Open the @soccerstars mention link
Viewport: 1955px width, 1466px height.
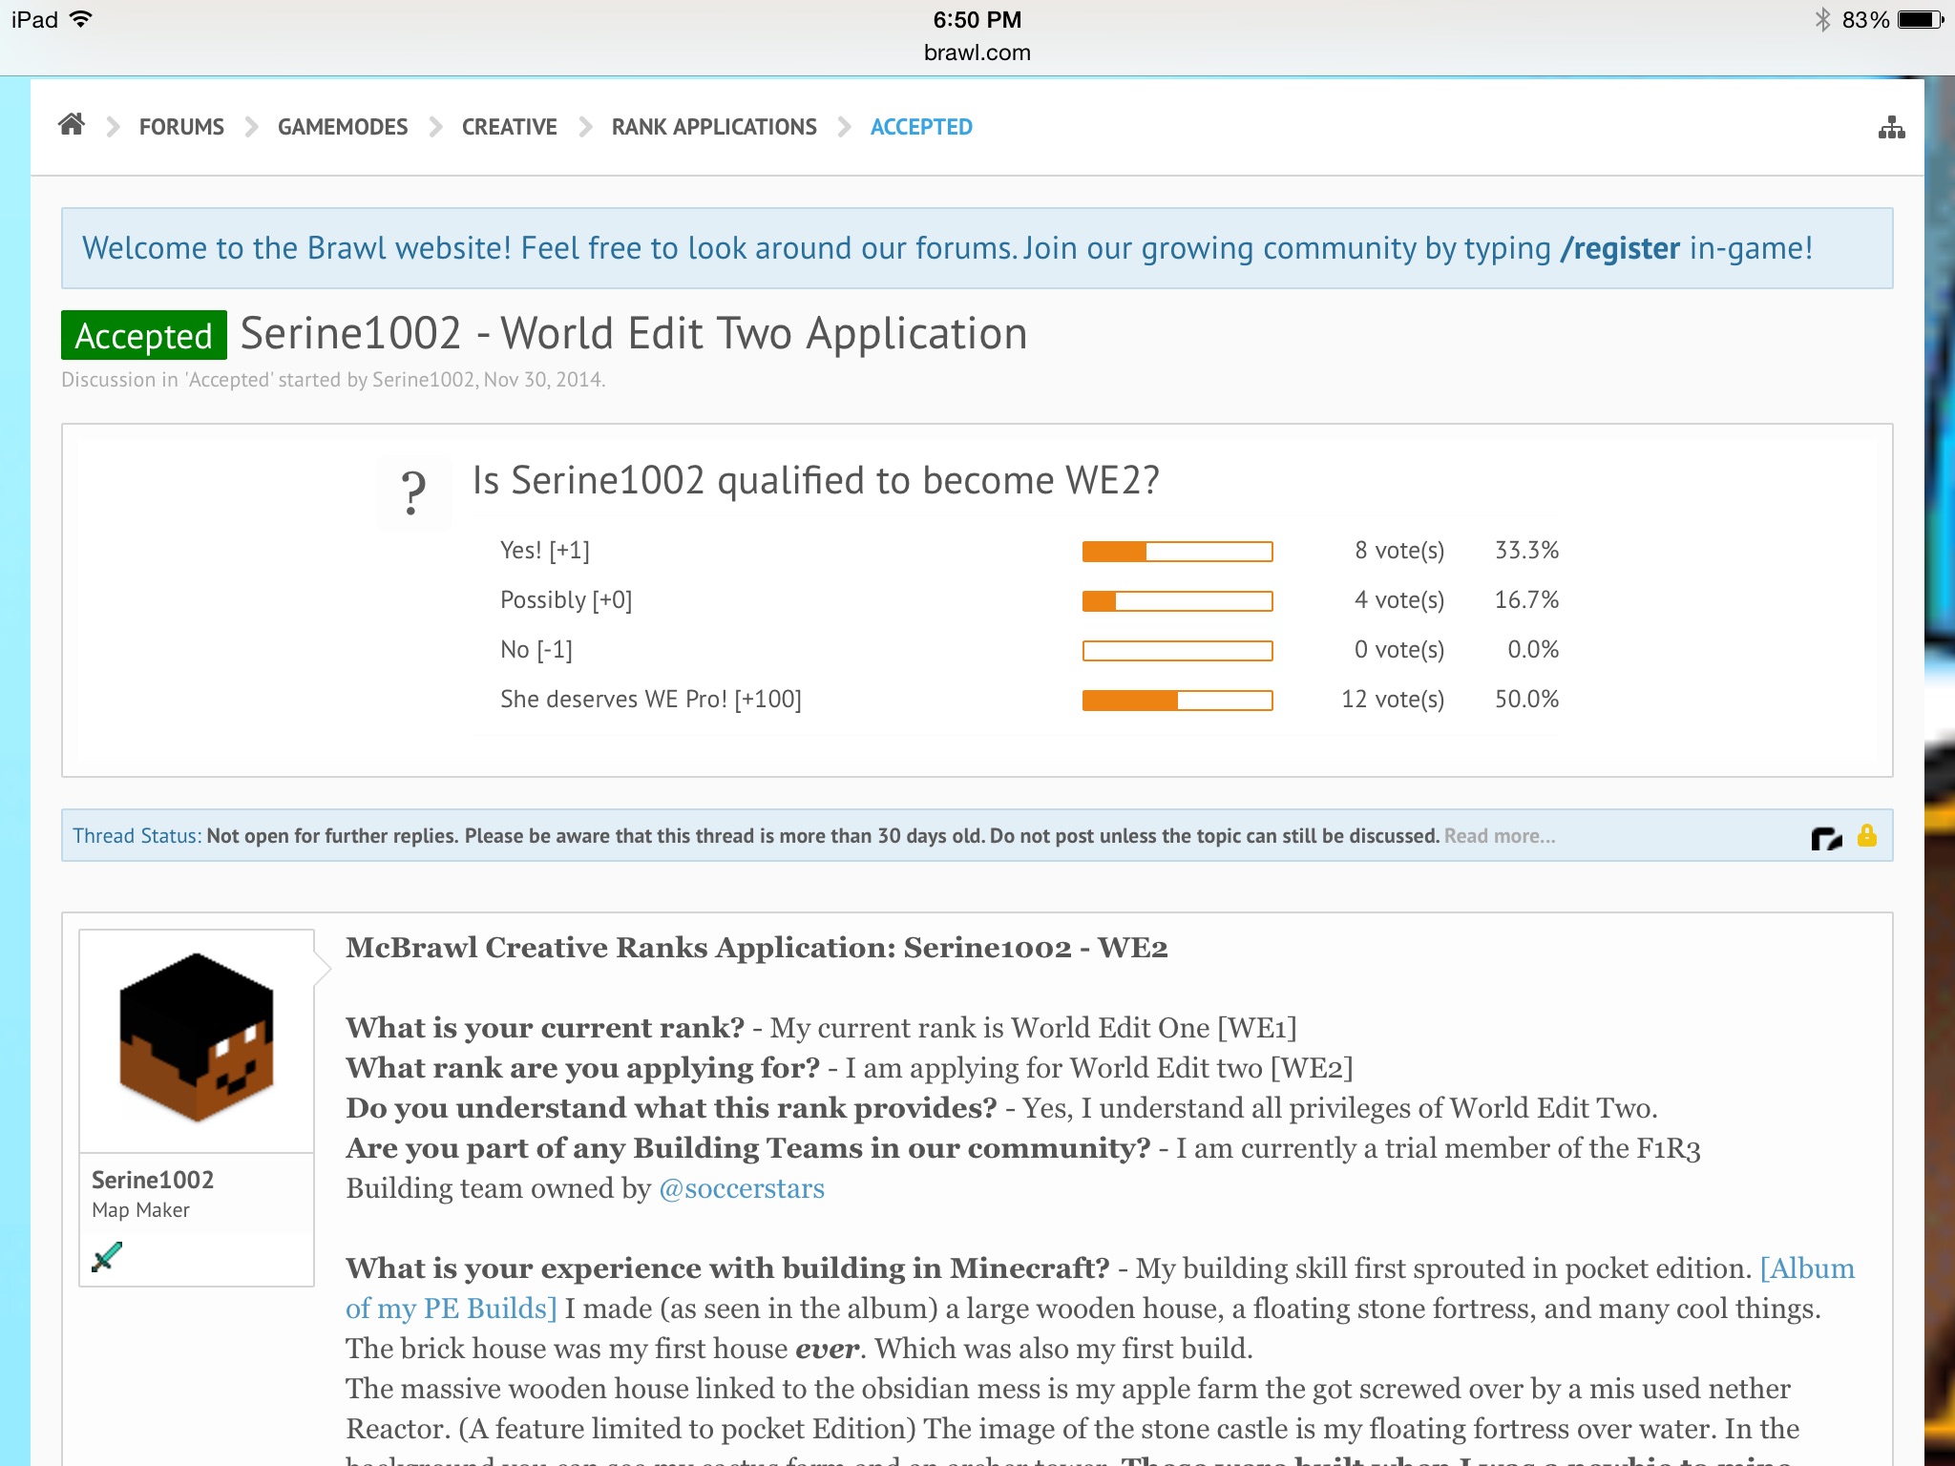pyautogui.click(x=742, y=1188)
